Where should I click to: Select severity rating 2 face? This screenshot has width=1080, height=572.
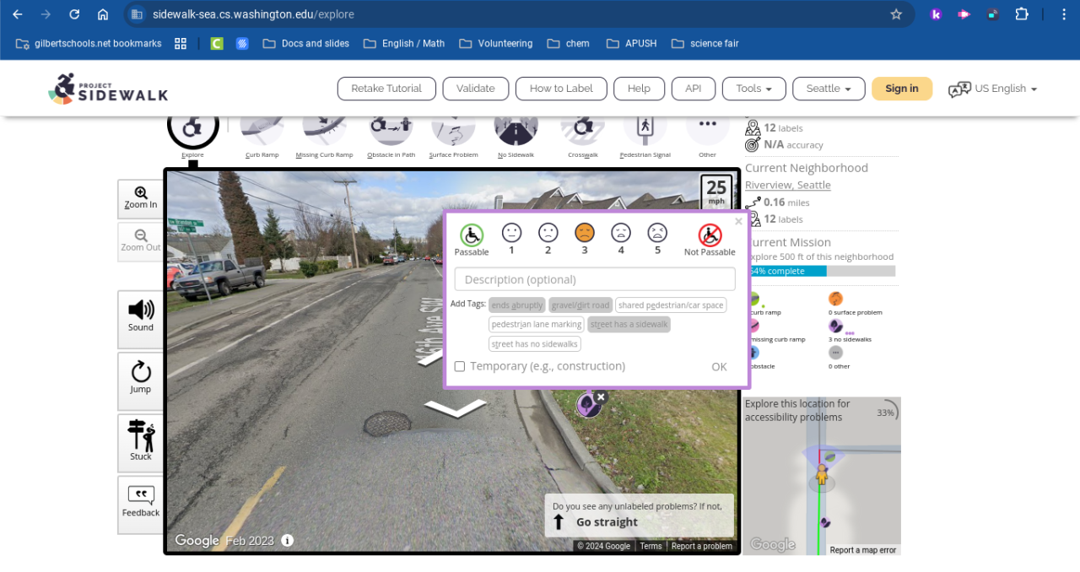pos(548,233)
